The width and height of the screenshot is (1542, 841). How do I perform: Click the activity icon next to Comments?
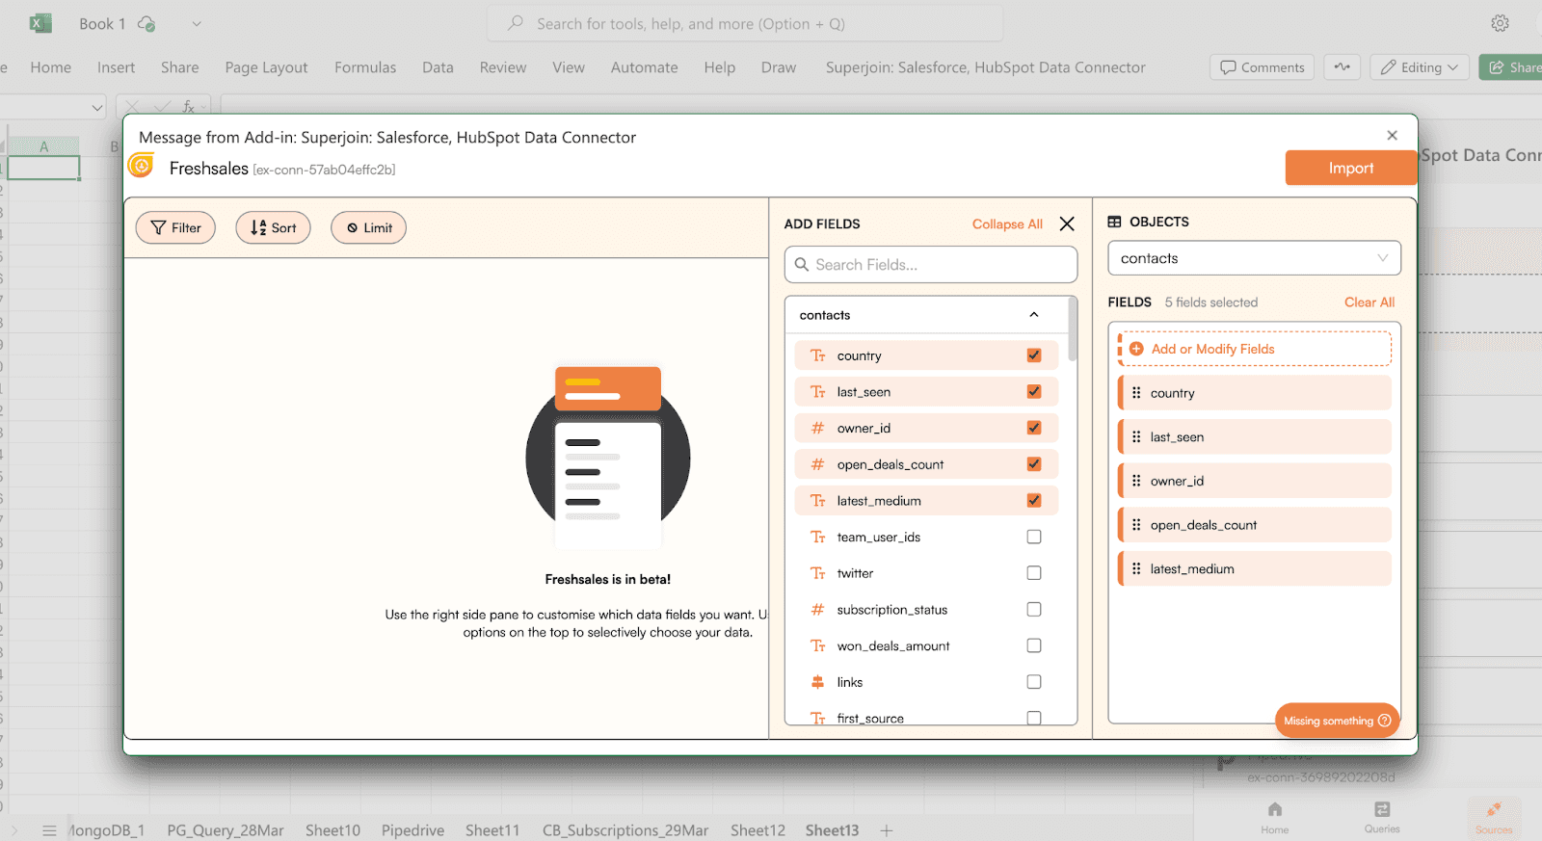[1342, 67]
